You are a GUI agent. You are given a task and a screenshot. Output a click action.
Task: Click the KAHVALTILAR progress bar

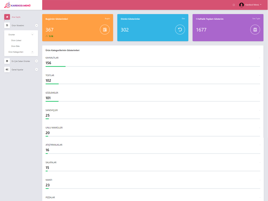pyautogui.click(x=153, y=66)
